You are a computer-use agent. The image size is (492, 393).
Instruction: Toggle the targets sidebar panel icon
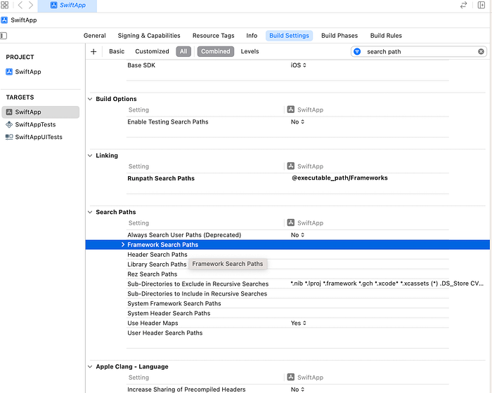coord(4,36)
